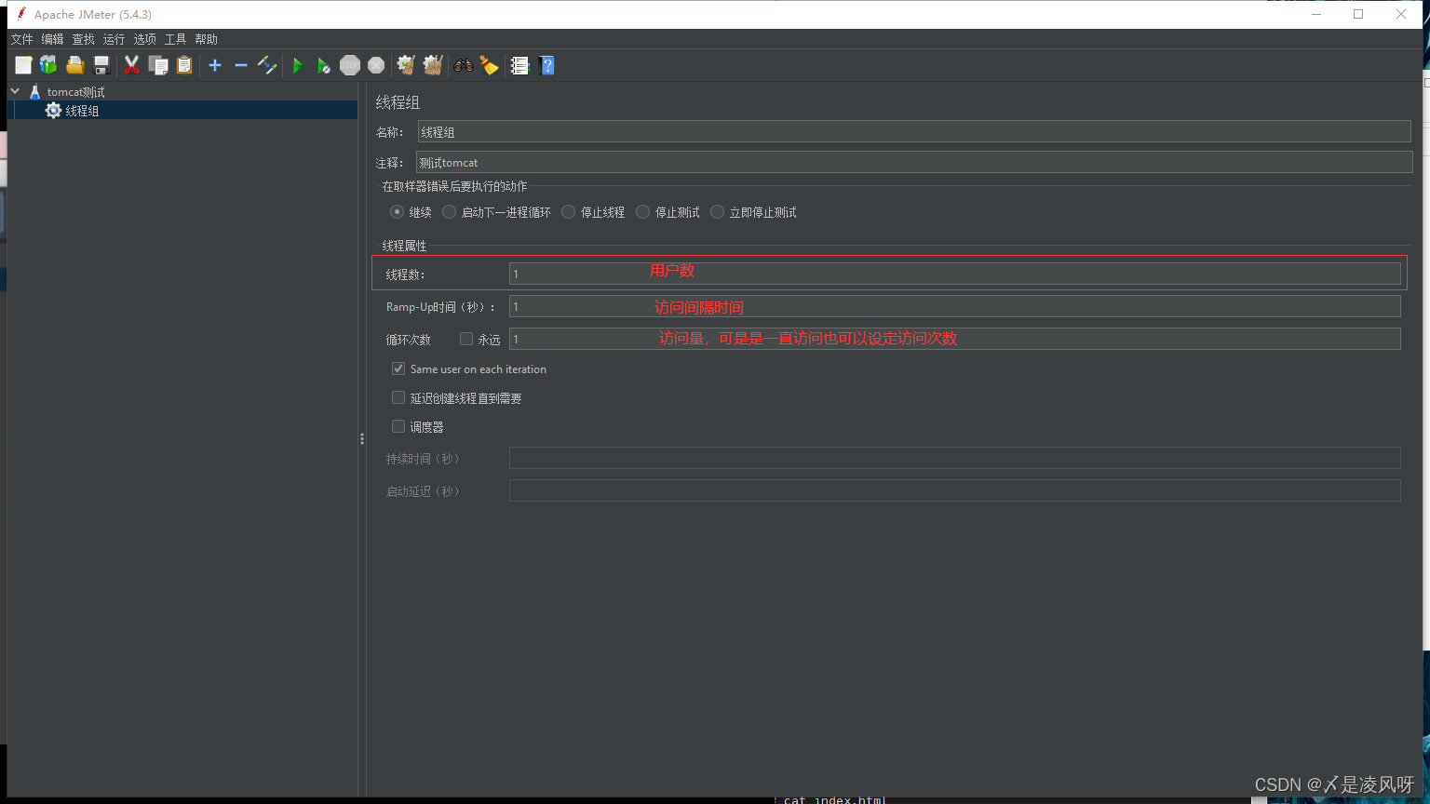Cut selected element with scissors icon
This screenshot has width=1430, height=804.
tap(131, 65)
